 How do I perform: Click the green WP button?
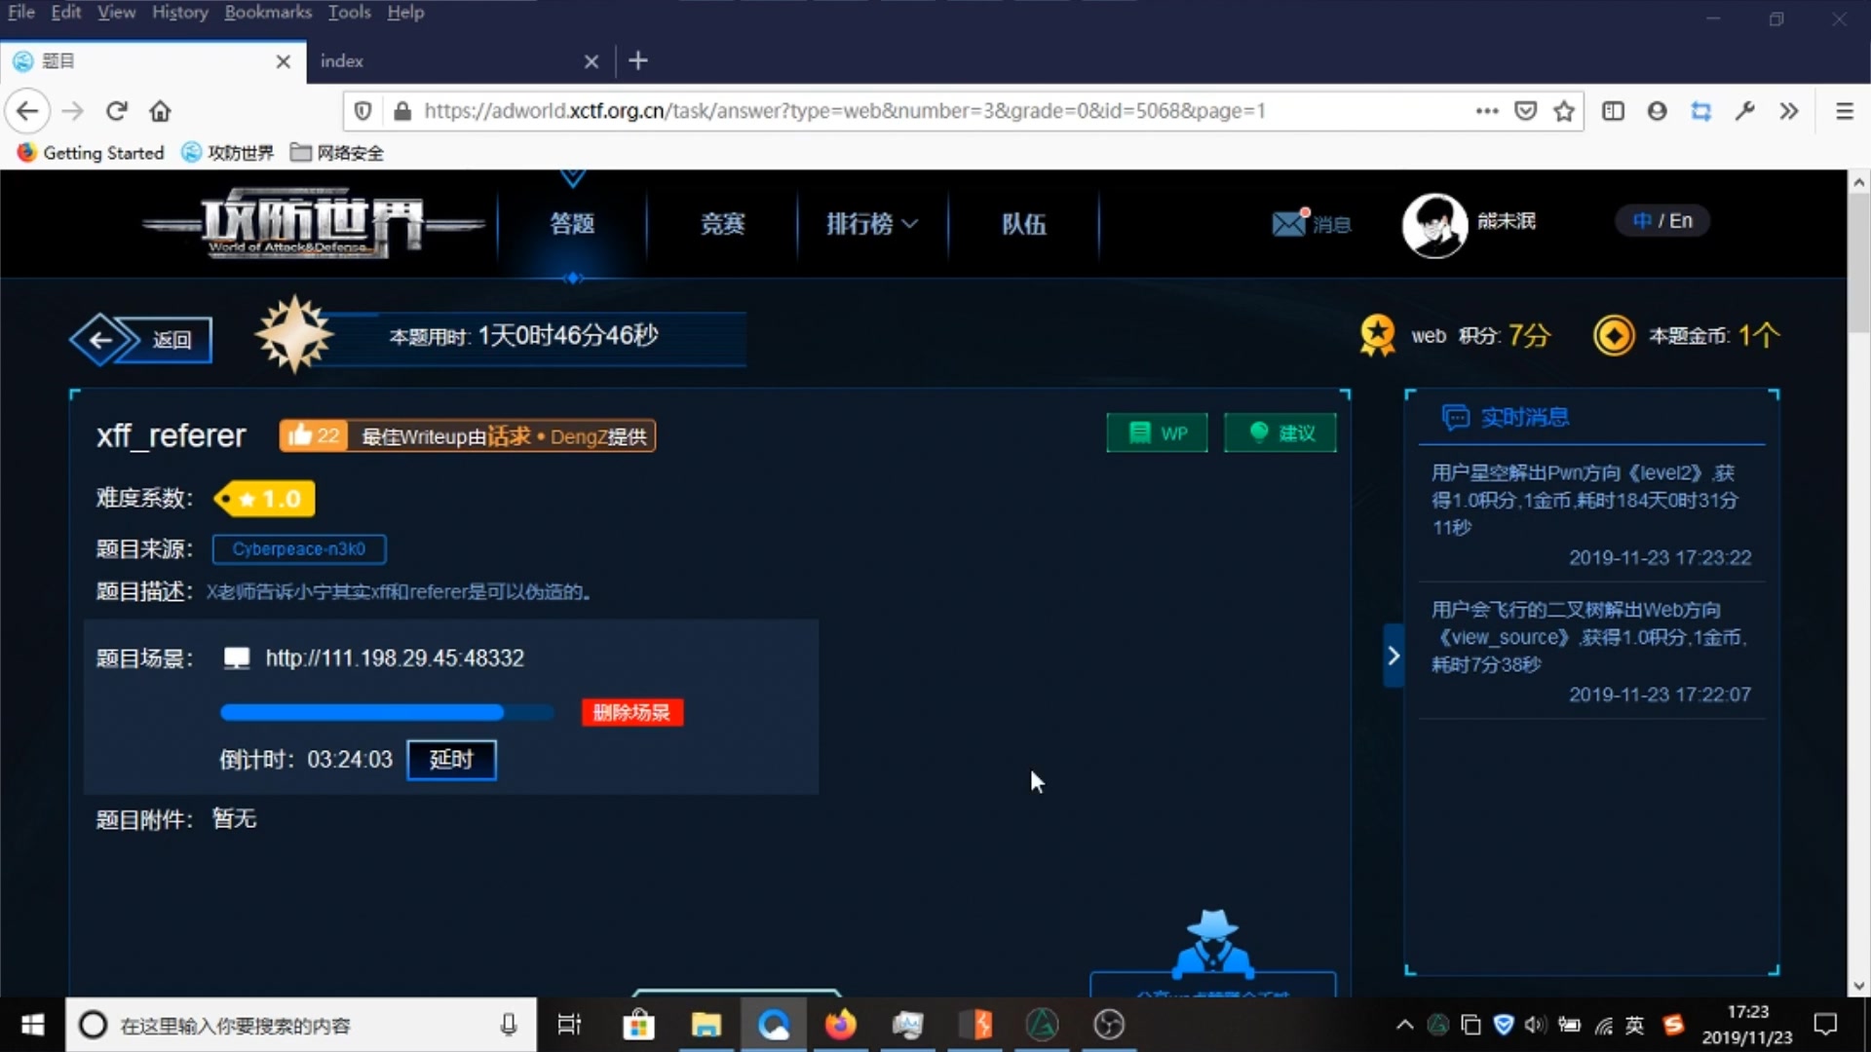[x=1157, y=432]
